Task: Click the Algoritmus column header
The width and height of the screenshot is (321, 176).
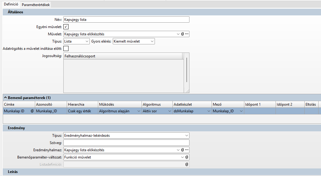Action: tap(157, 104)
